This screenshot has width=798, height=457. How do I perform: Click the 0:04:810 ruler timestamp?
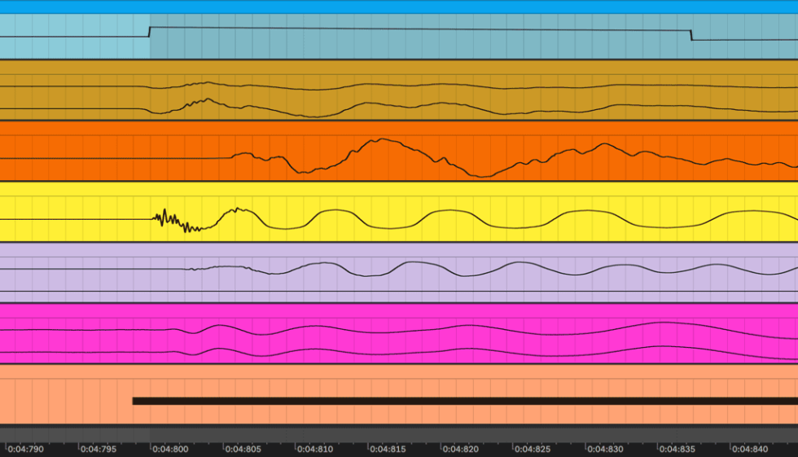tap(313, 449)
